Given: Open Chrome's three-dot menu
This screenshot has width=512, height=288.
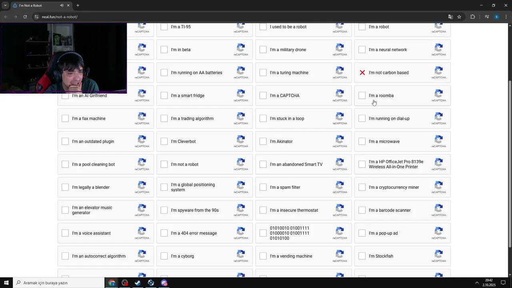Looking at the screenshot, I should (x=506, y=17).
